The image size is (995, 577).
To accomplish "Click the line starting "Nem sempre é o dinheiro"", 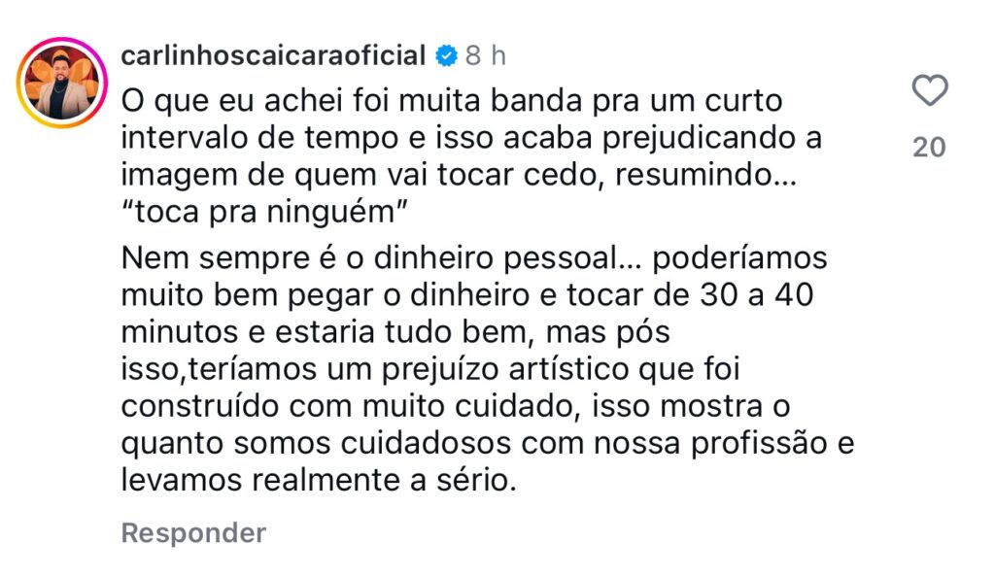I will pos(474,258).
